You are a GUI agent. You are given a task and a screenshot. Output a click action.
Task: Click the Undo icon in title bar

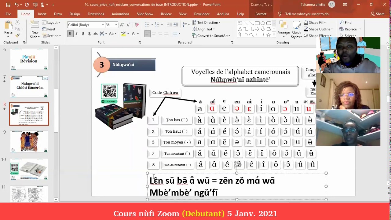coord(16,5)
